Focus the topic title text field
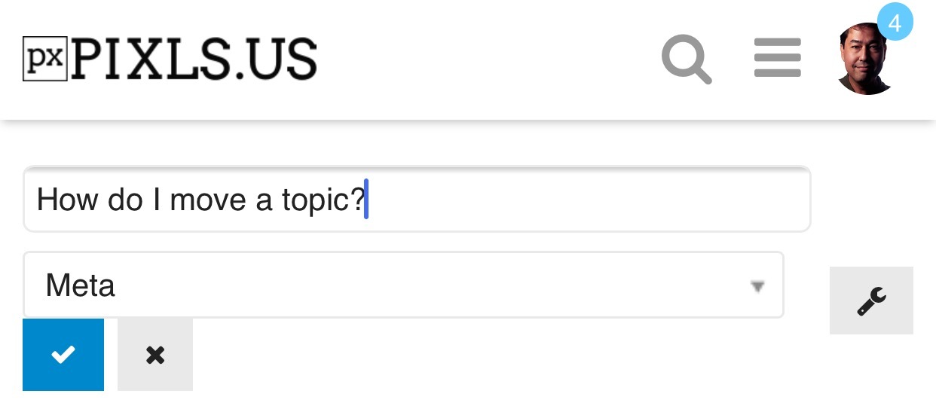936x412 pixels. point(417,199)
